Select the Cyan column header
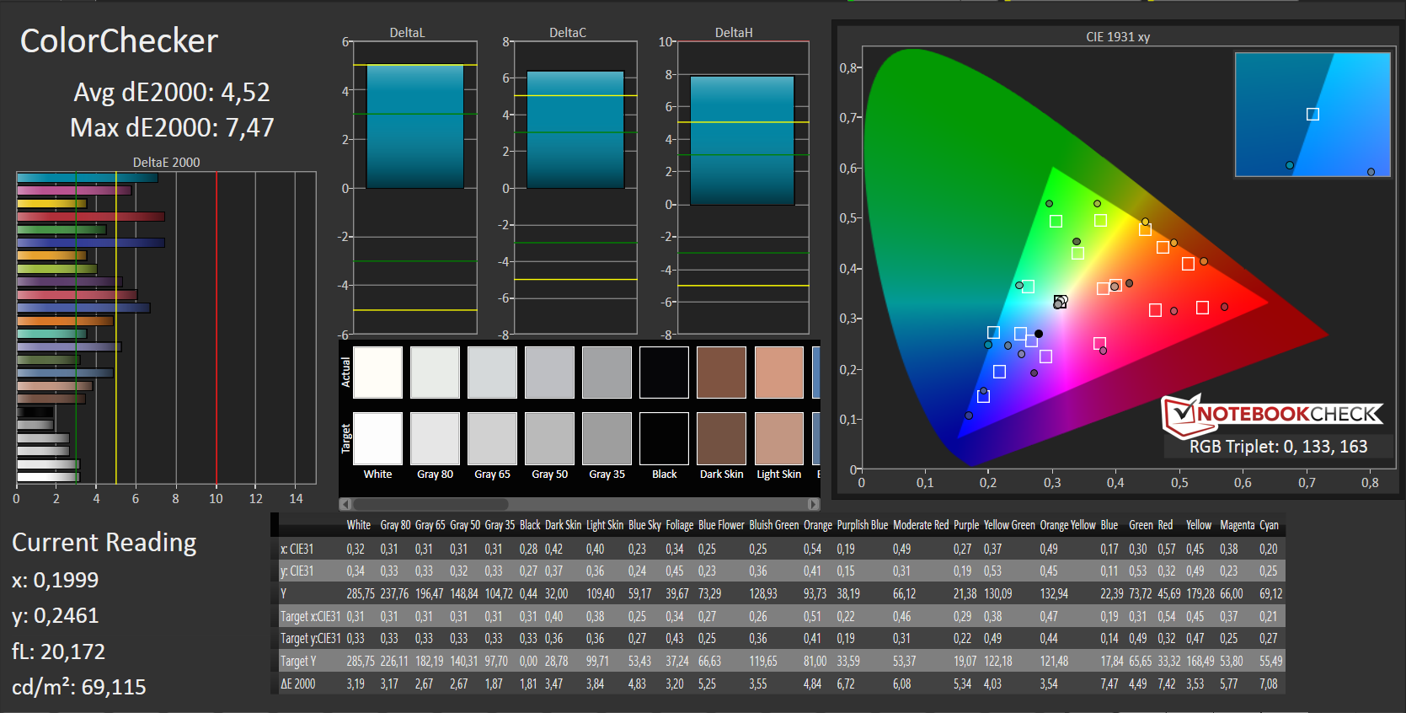This screenshot has height=713, width=1406. (x=1269, y=525)
